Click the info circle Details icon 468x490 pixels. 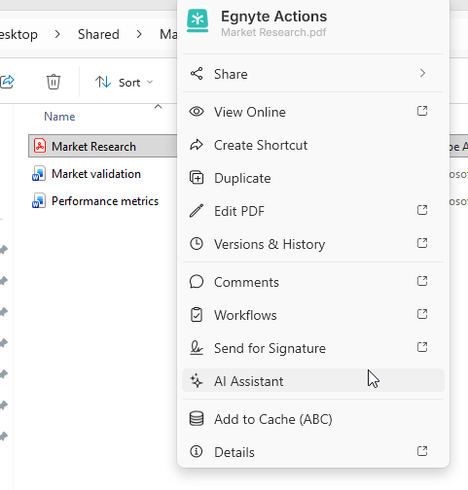(197, 451)
